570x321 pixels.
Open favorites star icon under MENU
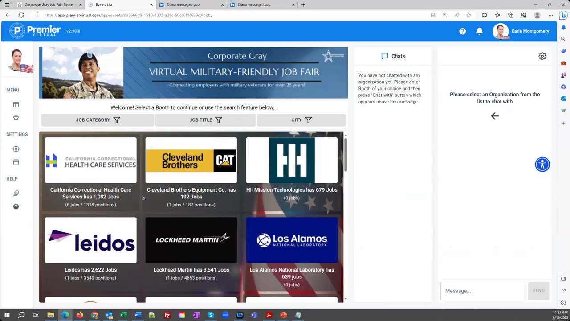(x=16, y=118)
